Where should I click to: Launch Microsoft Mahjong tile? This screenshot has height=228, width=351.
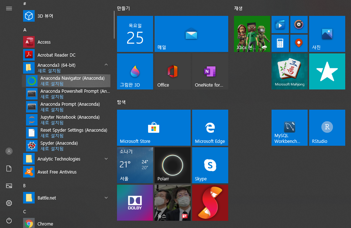click(x=290, y=71)
